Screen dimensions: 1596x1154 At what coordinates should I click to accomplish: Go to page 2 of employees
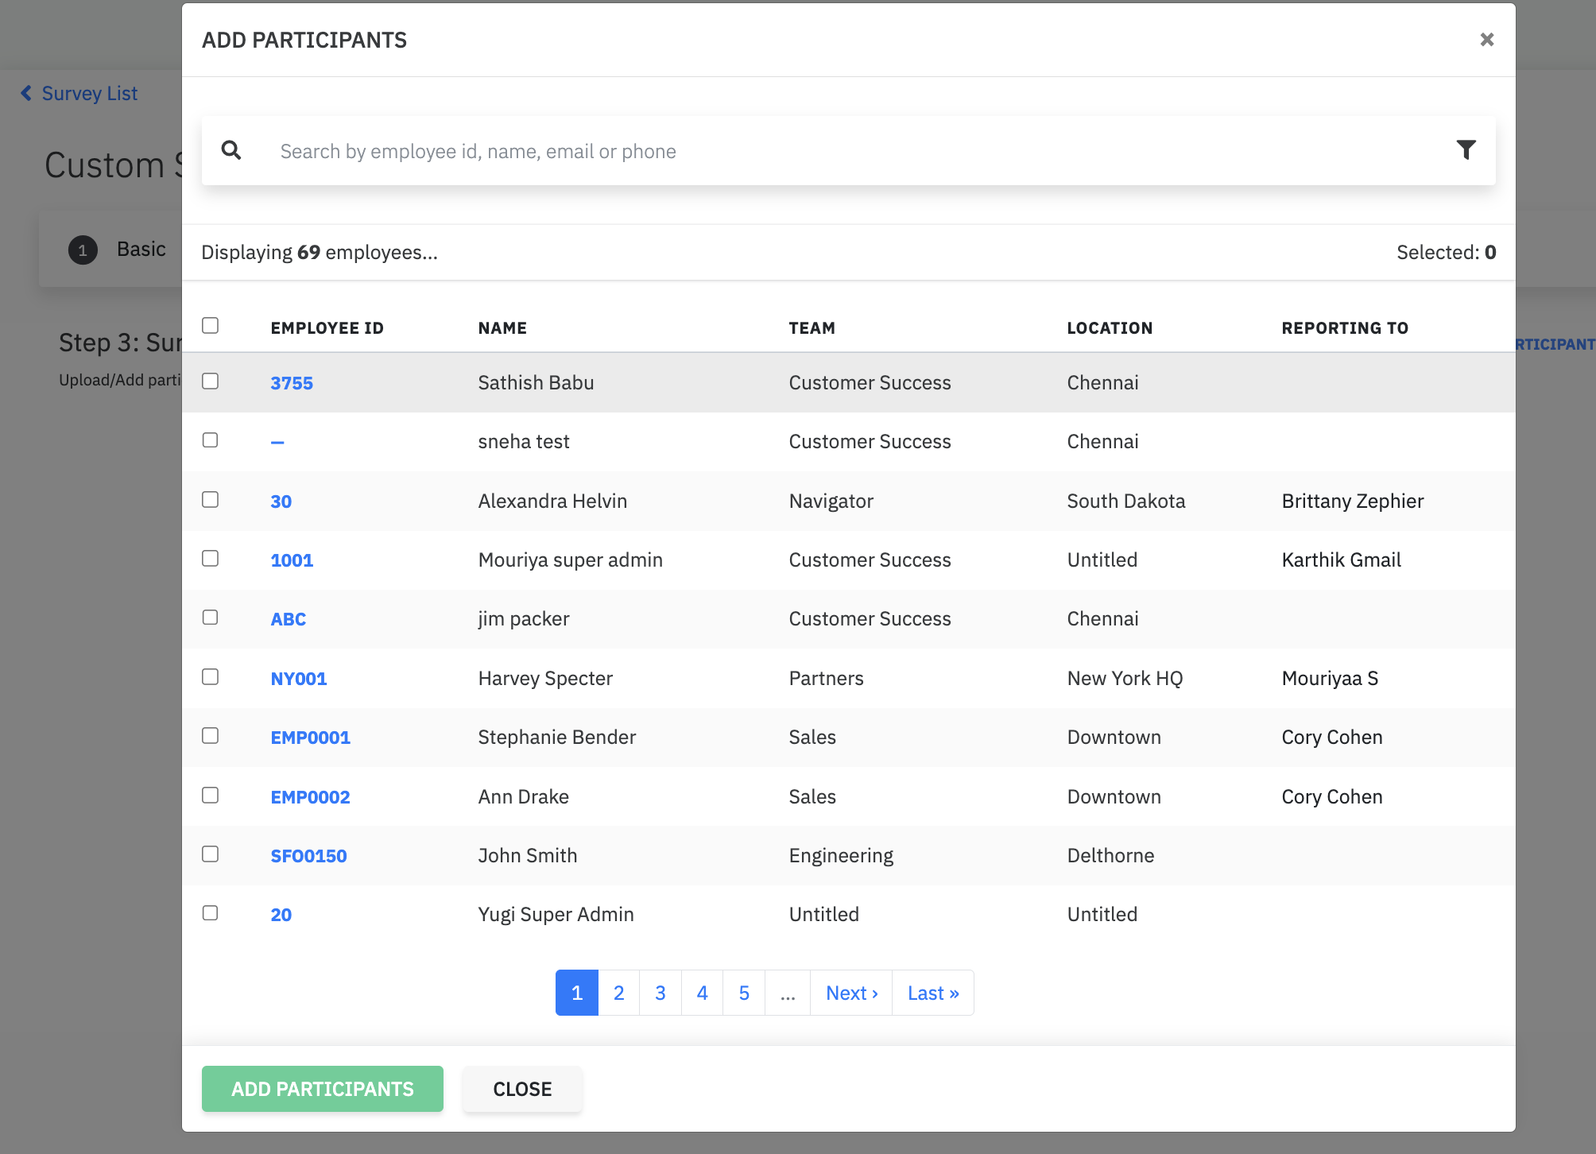pos(618,993)
